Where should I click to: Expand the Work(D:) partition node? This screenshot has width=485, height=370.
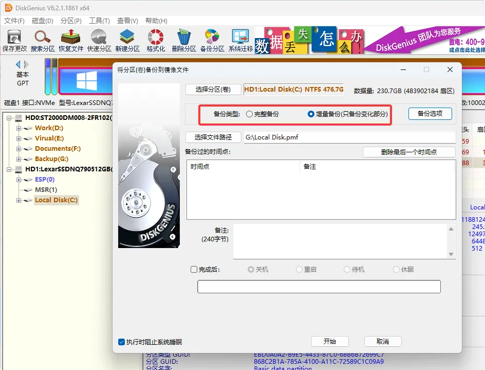tap(19, 128)
